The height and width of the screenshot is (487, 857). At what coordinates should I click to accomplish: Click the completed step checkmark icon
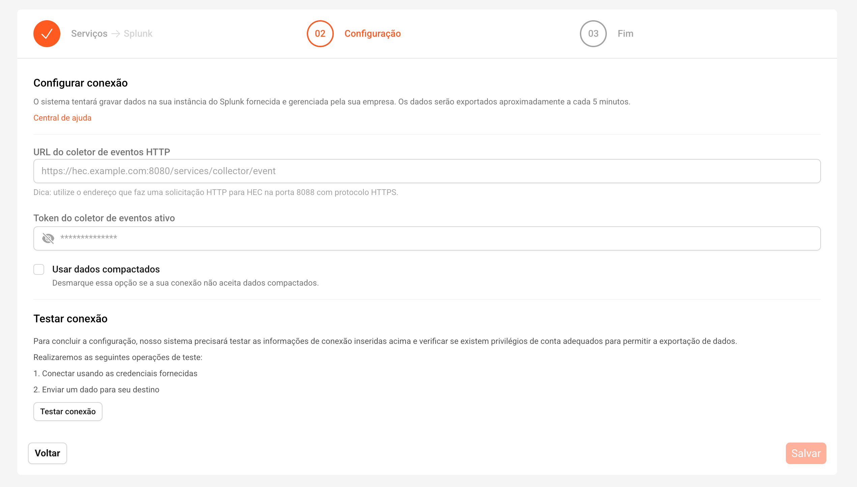47,34
